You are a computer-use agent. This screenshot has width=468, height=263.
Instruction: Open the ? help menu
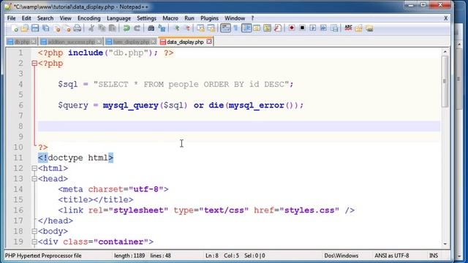pos(252,18)
